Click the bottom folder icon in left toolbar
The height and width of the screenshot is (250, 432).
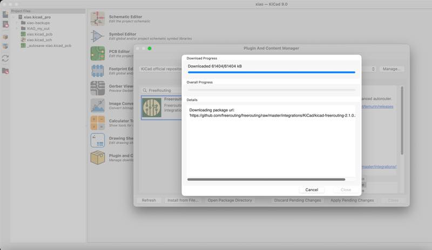point(5,71)
